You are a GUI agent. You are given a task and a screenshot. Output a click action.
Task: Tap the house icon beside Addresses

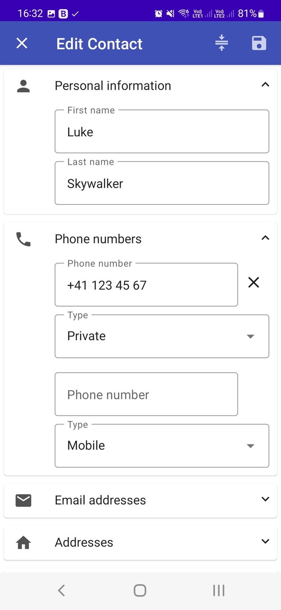pyautogui.click(x=23, y=542)
